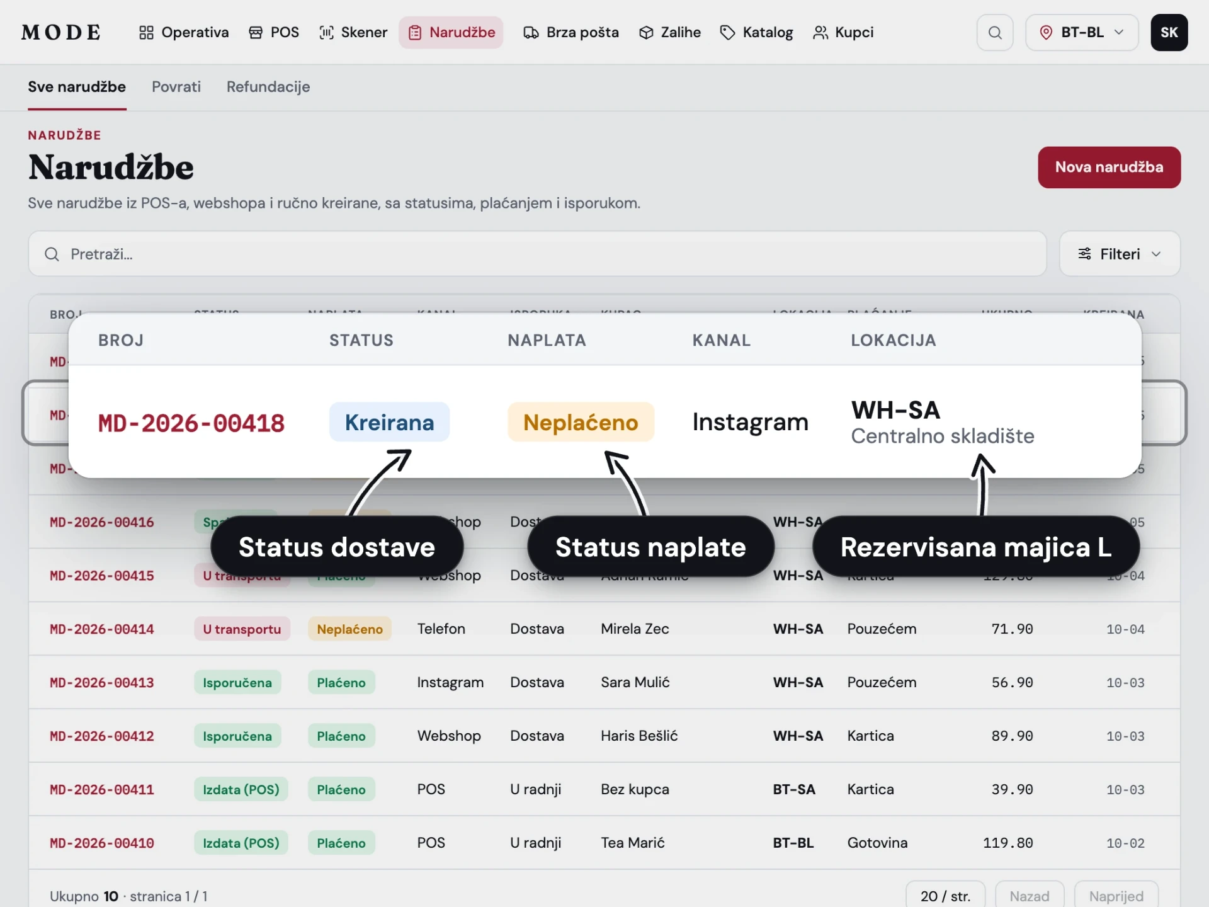The width and height of the screenshot is (1209, 907).
Task: Open the 20 / str. page size selector
Action: pos(945,896)
